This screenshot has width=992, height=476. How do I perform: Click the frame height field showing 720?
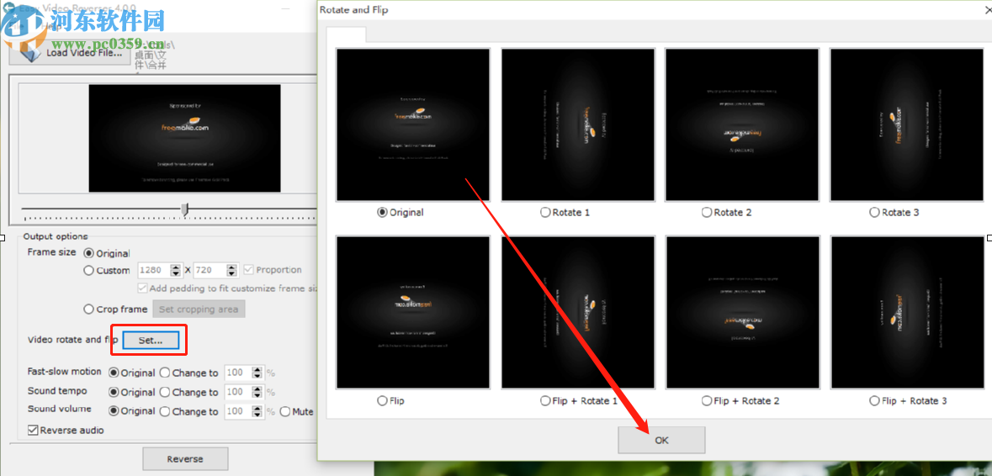pyautogui.click(x=210, y=271)
